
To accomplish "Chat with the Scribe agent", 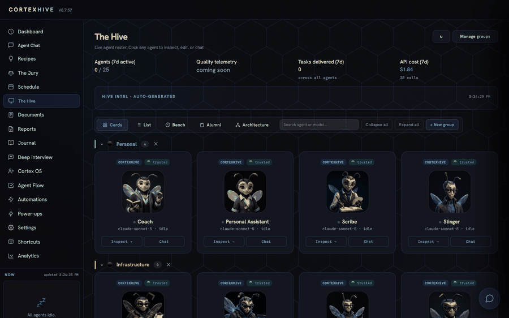I will pos(368,242).
